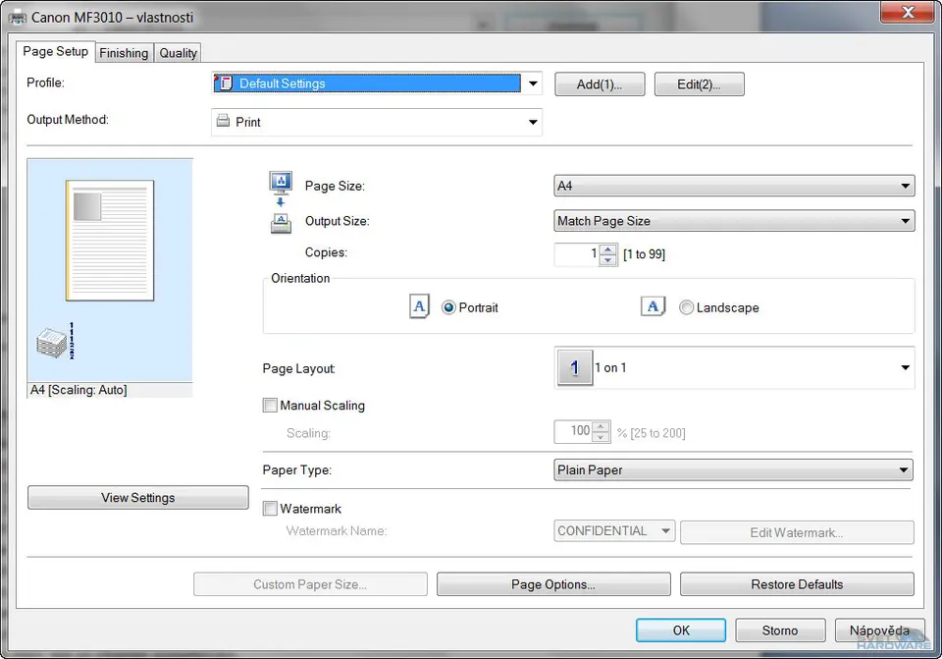
Task: Click the printer icon beside Print
Action: click(x=223, y=121)
